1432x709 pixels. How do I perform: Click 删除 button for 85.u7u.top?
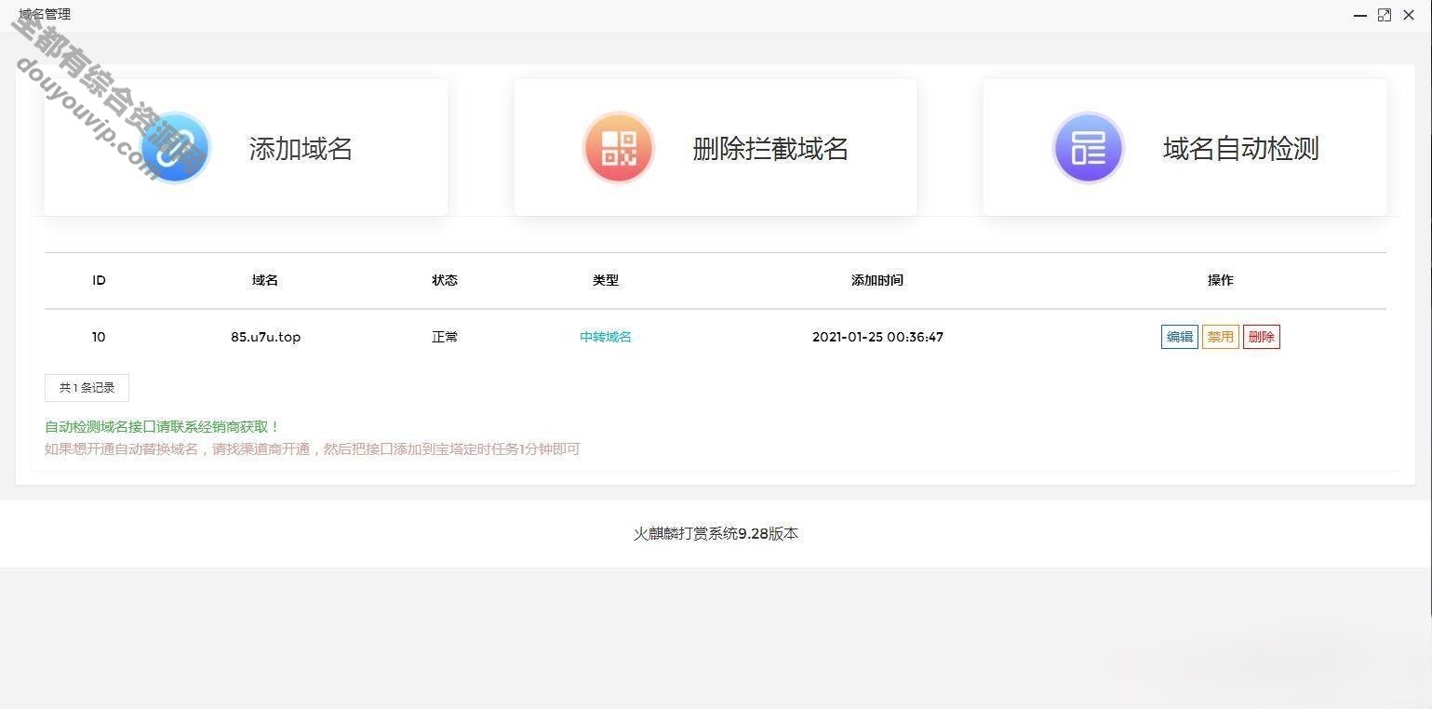1262,337
